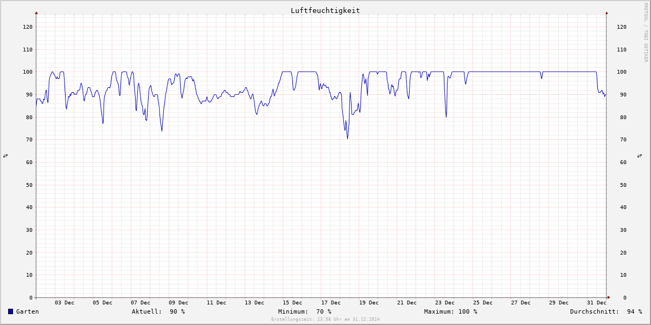651x325 pixels.
Task: Click the 40 label on the left axis
Action: coord(29,207)
